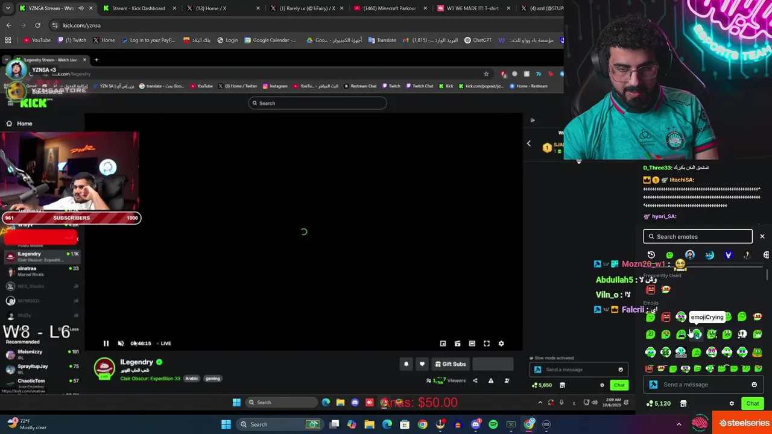Viewport: 772px width, 434px height.
Task: Open chat settings gear beside bottom Chat button
Action: [x=732, y=403]
